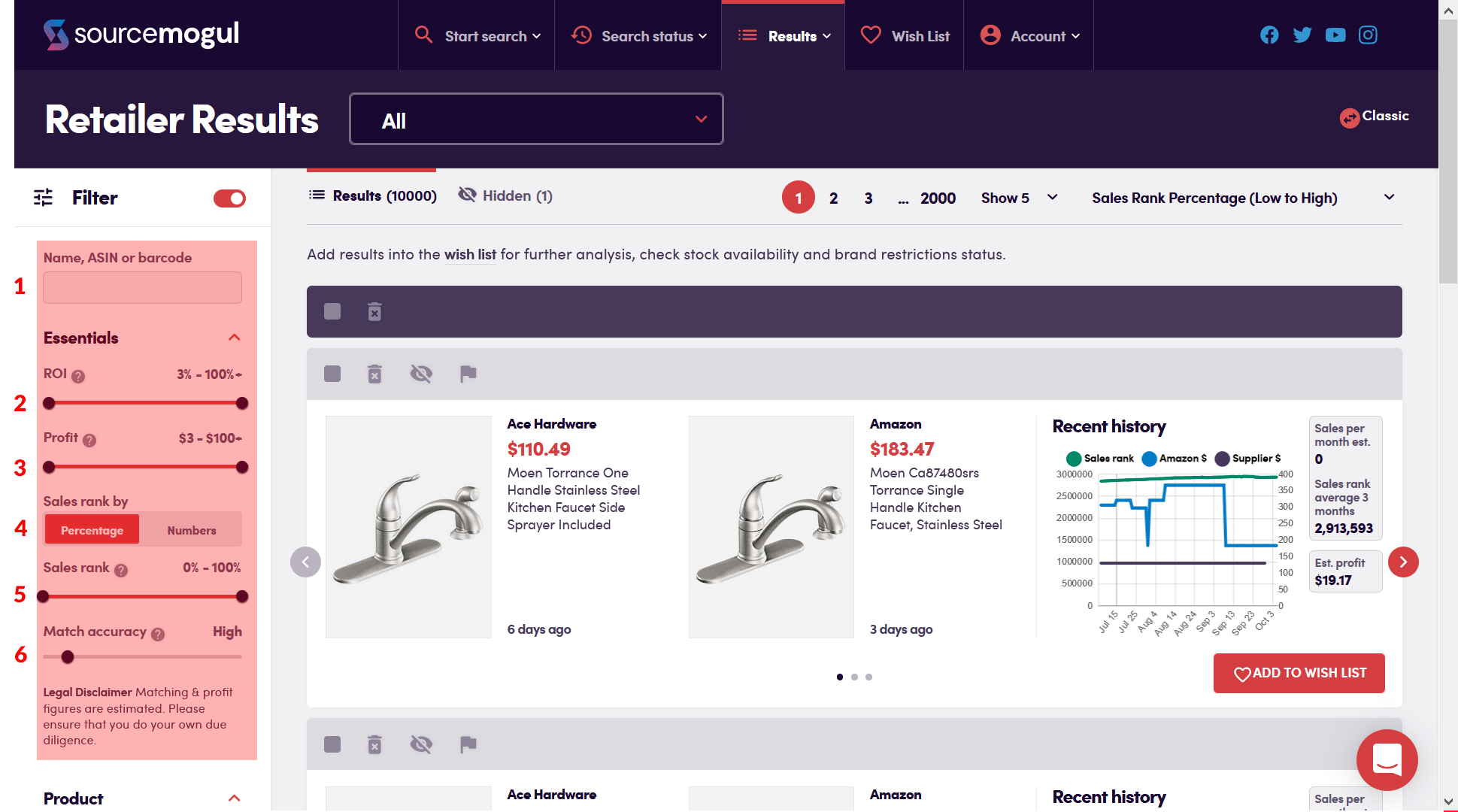The image size is (1458, 812).
Task: Click the Sales rank help icon
Action: (x=121, y=570)
